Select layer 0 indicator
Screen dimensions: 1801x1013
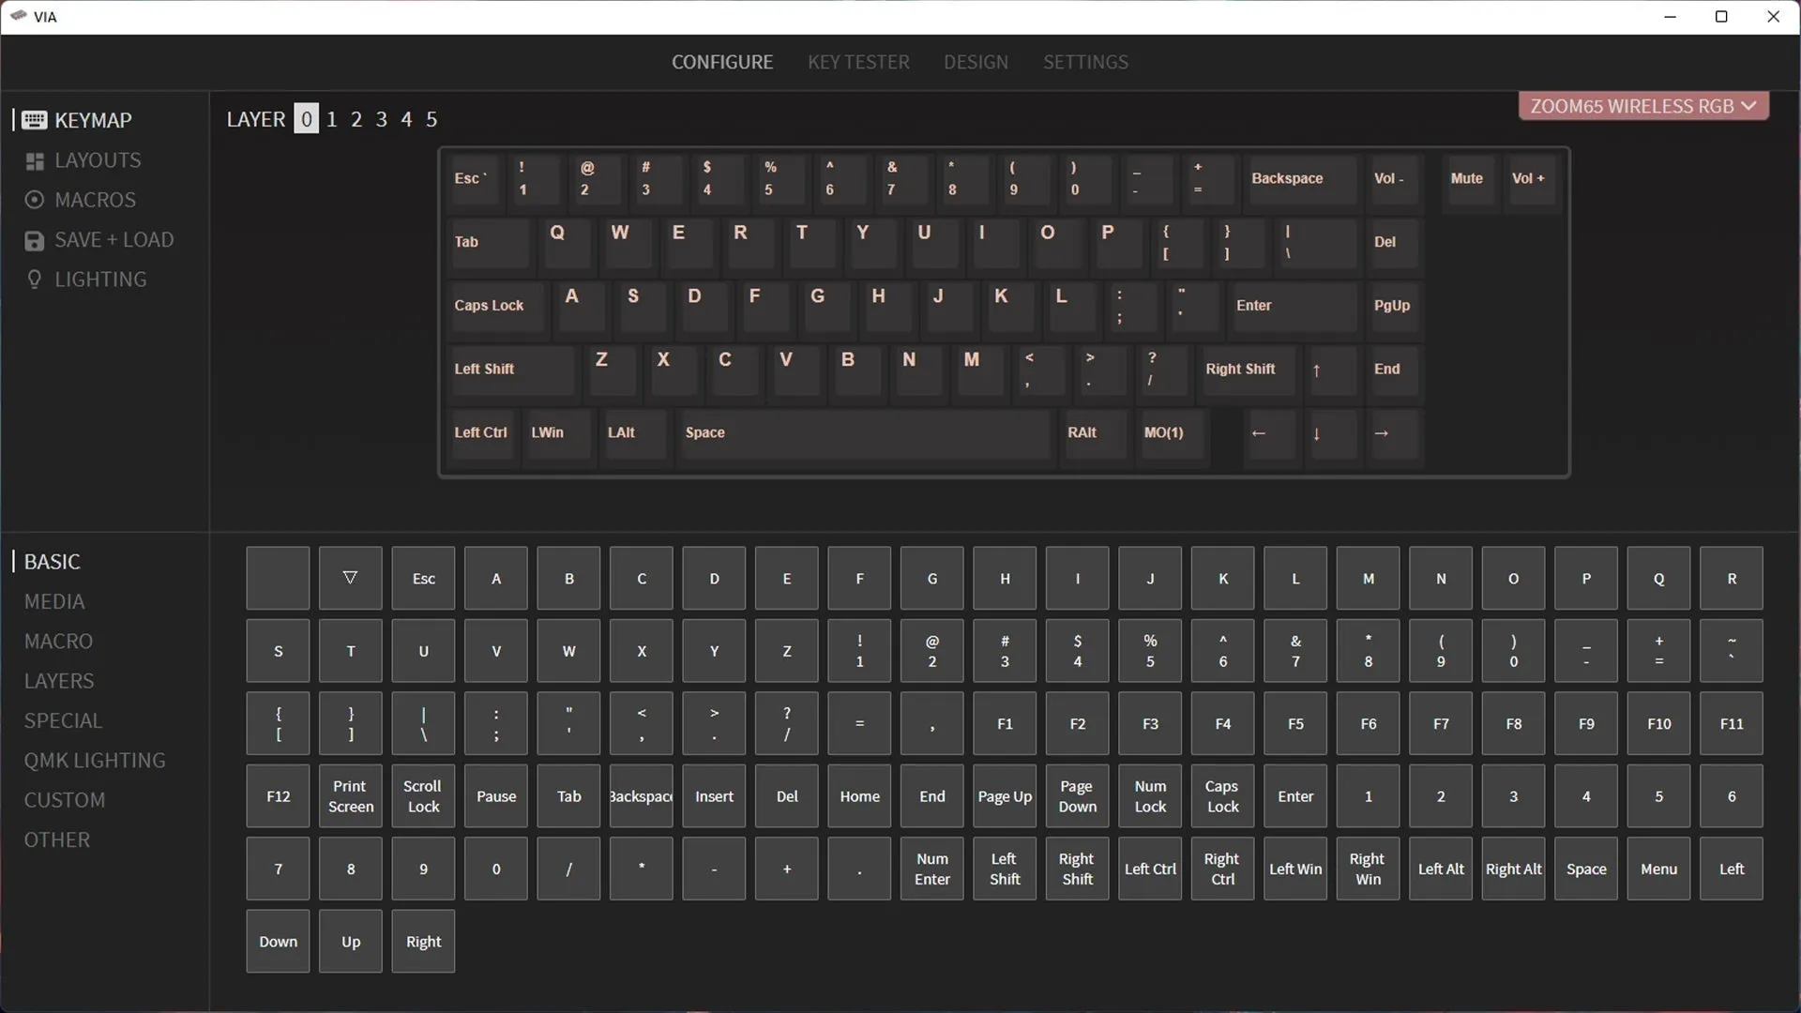click(x=304, y=117)
